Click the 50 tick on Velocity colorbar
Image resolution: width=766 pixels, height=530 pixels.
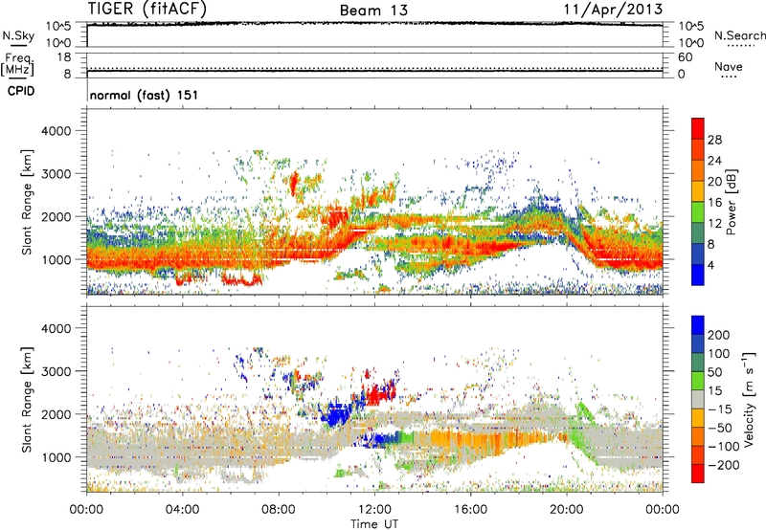[x=714, y=372]
